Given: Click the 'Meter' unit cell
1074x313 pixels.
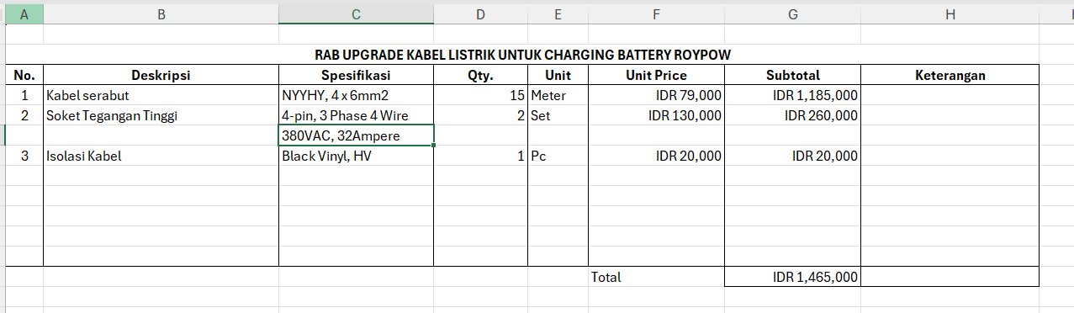Looking at the screenshot, I should (x=558, y=95).
